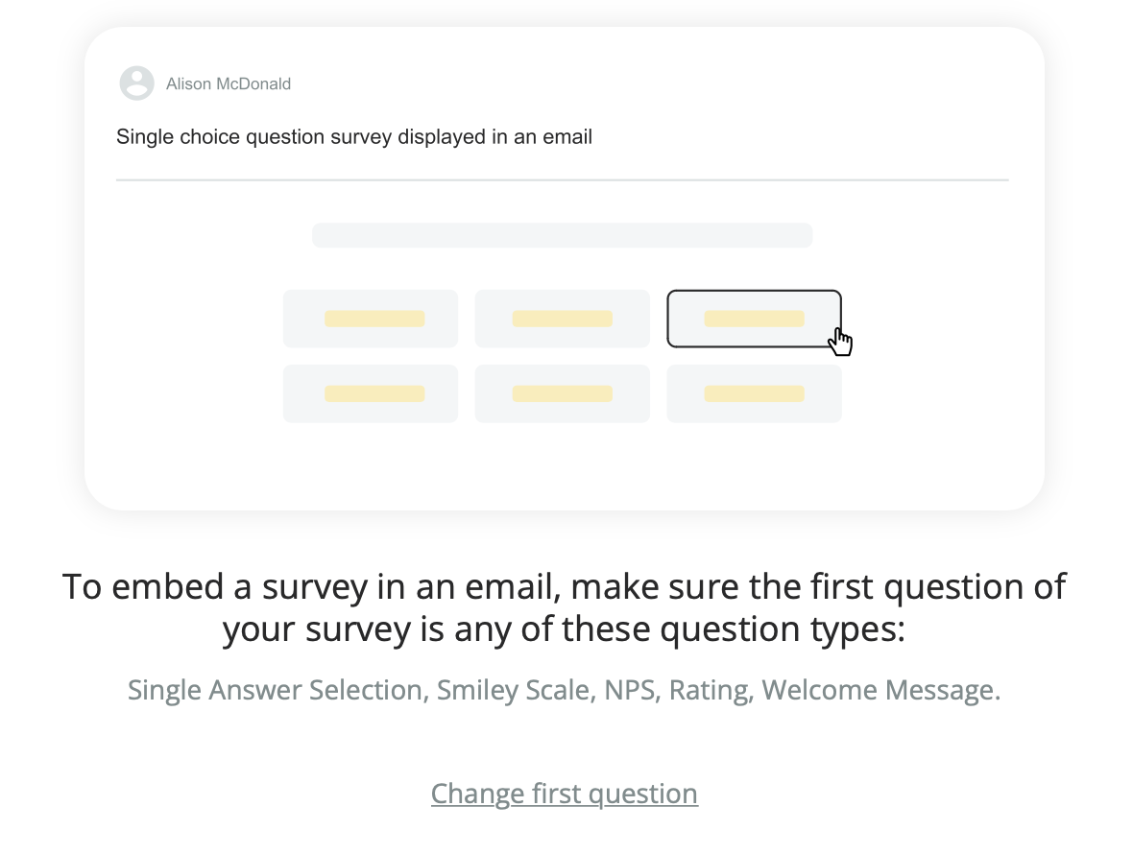1133x854 pixels.
Task: Click the gray question placeholder bar
Action: [x=562, y=234]
